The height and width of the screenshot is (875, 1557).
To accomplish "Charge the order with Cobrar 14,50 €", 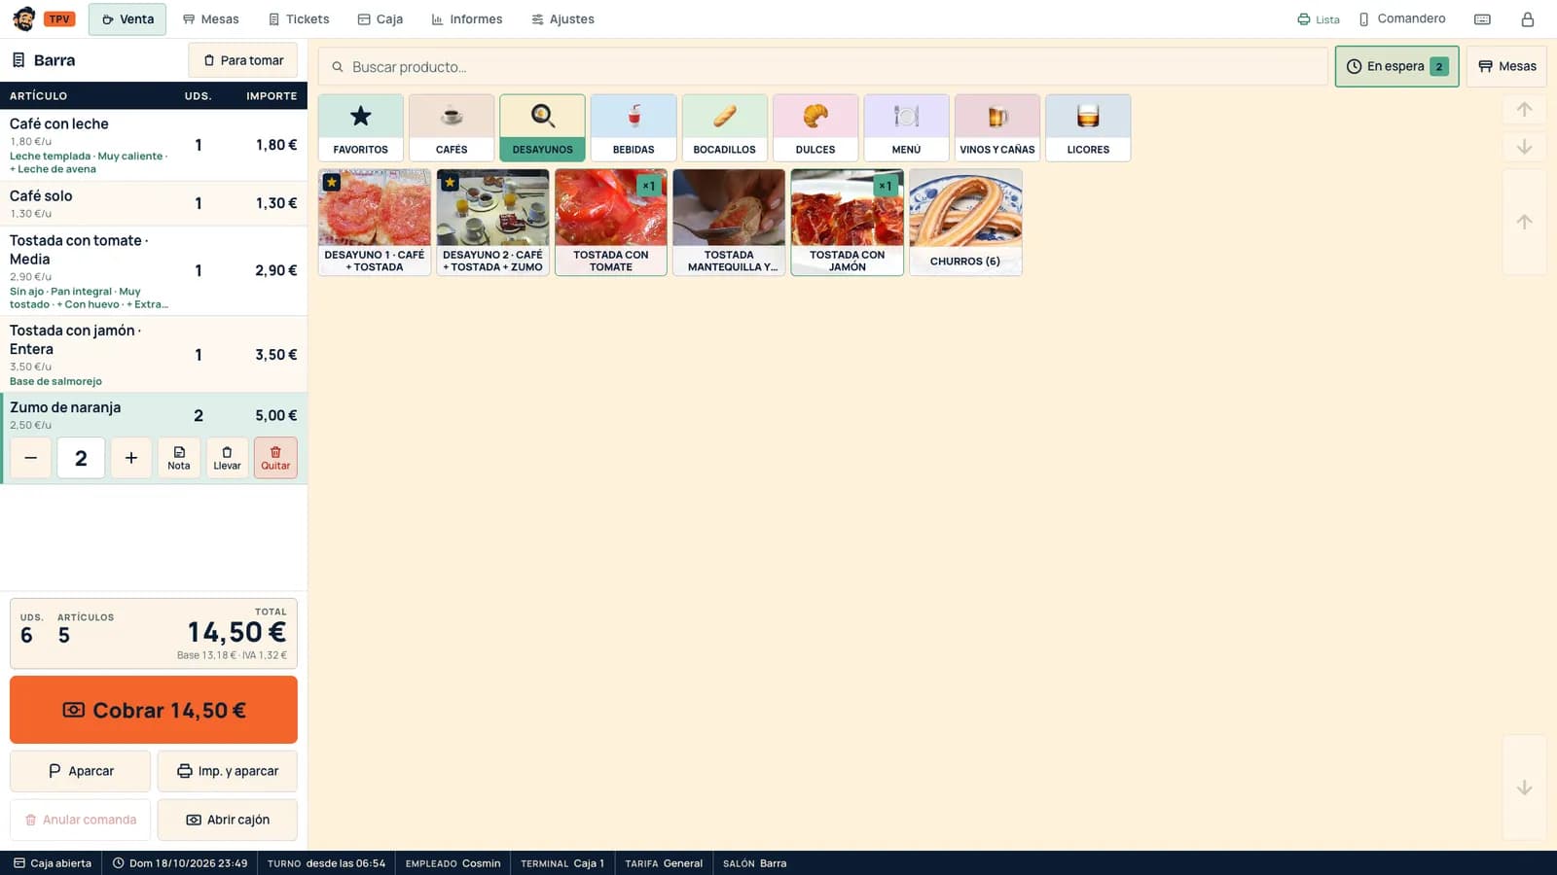I will [x=154, y=711].
